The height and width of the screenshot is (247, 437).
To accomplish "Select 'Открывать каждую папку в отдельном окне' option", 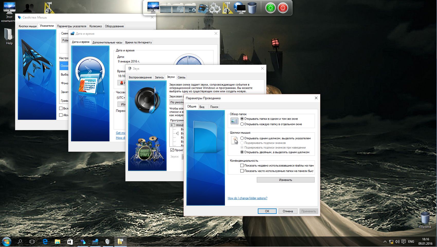I will point(242,124).
